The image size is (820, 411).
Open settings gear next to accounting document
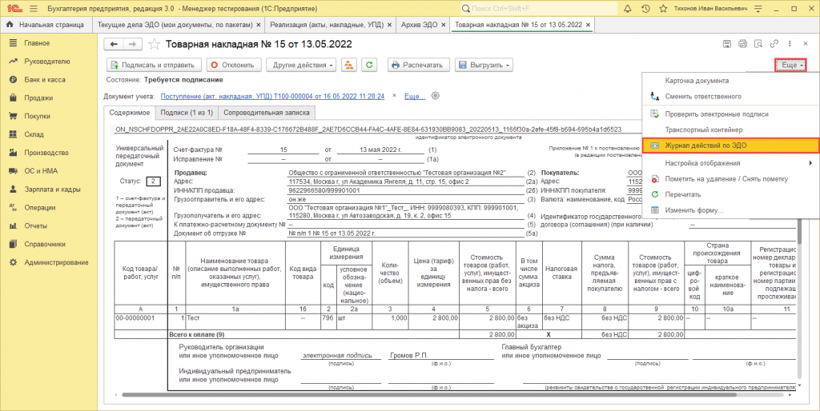click(436, 96)
